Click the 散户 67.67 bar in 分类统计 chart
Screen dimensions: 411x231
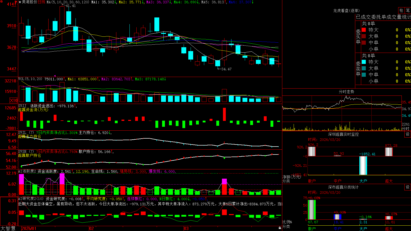coord(312,210)
